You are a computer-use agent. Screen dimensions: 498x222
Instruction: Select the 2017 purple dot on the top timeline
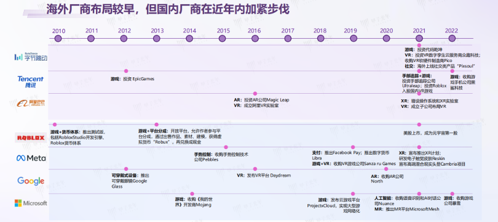(x=288, y=38)
